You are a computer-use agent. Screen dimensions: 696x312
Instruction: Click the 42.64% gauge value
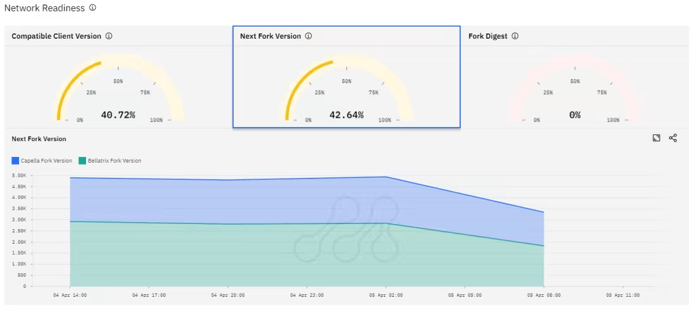(x=346, y=115)
